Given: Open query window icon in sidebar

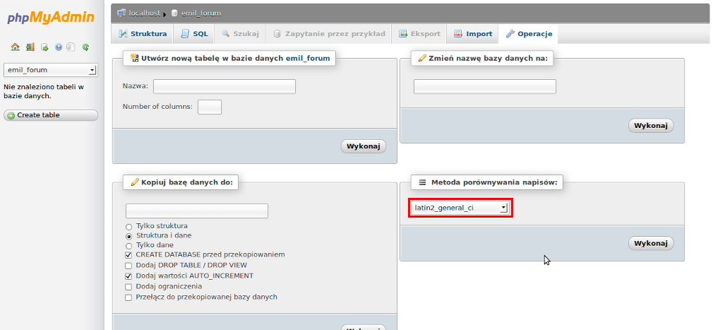Looking at the screenshot, I should [x=44, y=47].
